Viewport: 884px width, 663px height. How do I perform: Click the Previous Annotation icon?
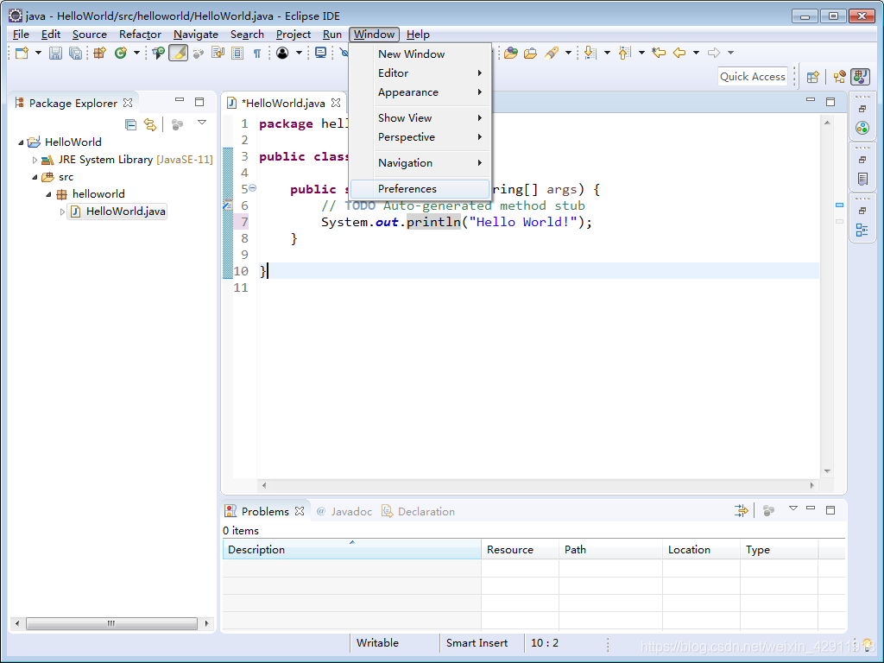[624, 53]
